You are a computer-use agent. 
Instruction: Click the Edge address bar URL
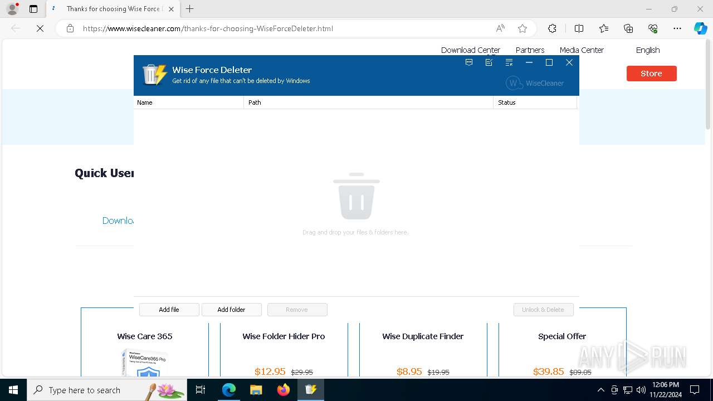208,28
